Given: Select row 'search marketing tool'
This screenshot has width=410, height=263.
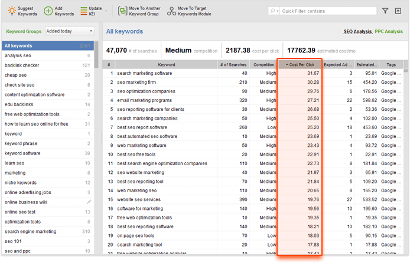Looking at the screenshot, I should pos(253,245).
